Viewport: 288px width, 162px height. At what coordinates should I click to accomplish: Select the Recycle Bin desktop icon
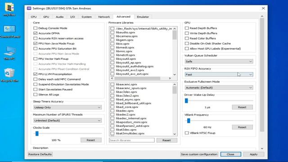point(9,75)
